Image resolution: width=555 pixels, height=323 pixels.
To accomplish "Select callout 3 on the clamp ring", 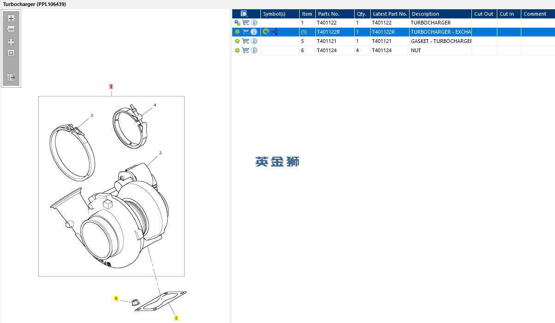I will pos(91,115).
